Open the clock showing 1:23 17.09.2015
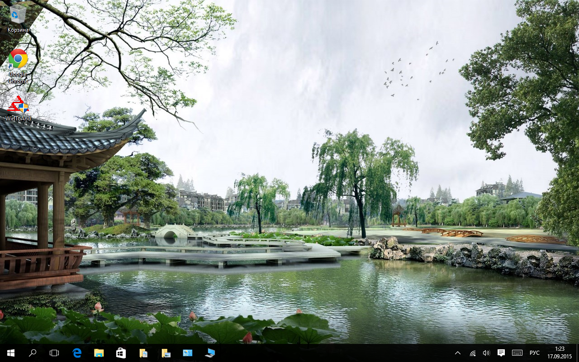Image resolution: width=579 pixels, height=362 pixels. pos(560,353)
